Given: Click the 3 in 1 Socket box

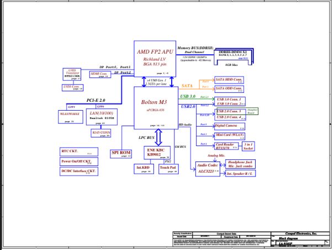Looking at the screenshot, I should [x=248, y=146].
